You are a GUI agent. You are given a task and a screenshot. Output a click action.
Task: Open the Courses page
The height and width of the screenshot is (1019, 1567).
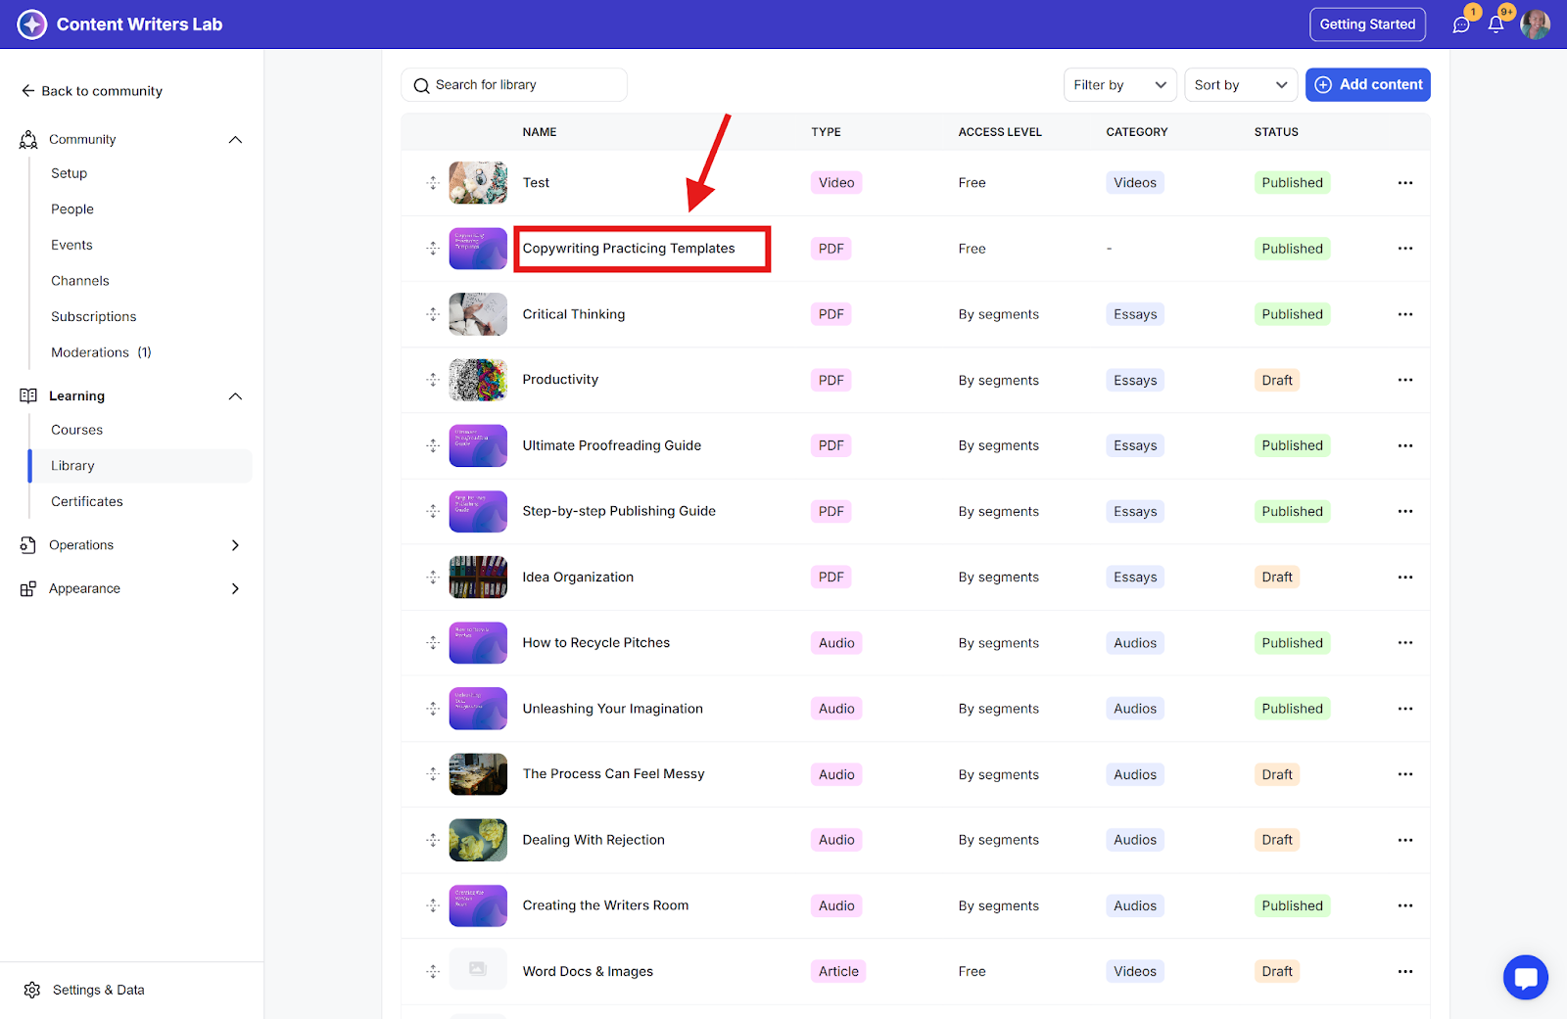77,430
